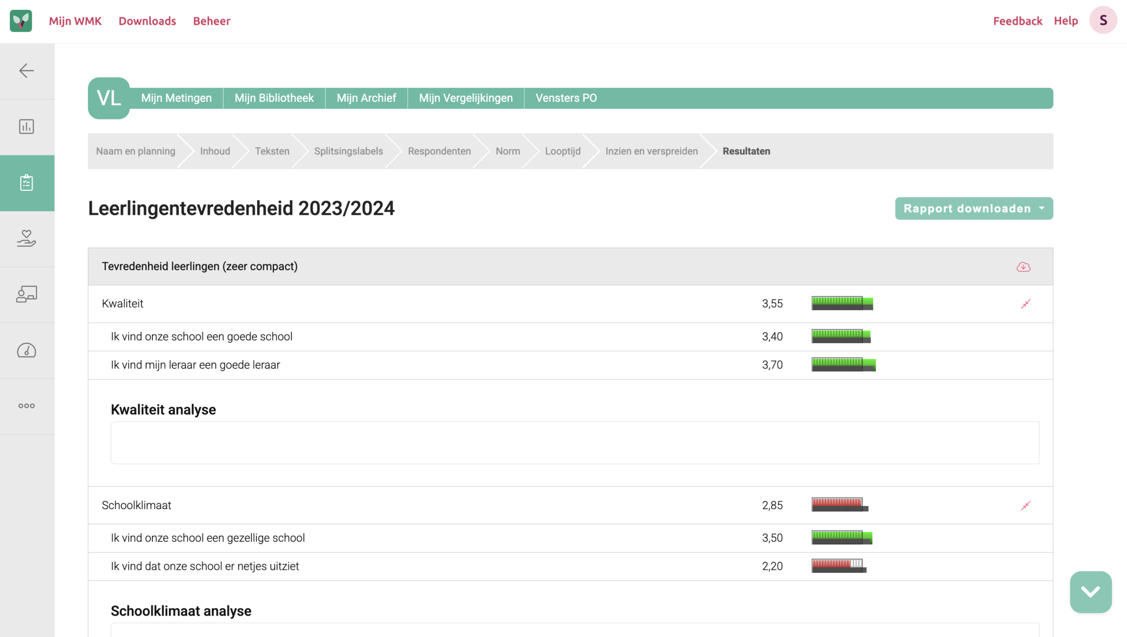Click into the Kwaliteit analyse text field
This screenshot has height=637, width=1127.
[576, 443]
